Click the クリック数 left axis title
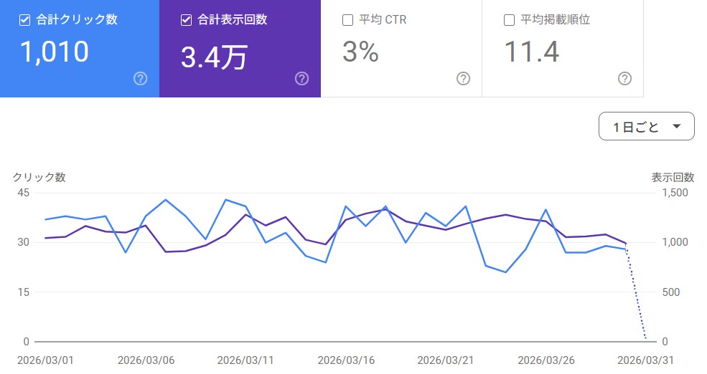The width and height of the screenshot is (707, 374). 39,177
